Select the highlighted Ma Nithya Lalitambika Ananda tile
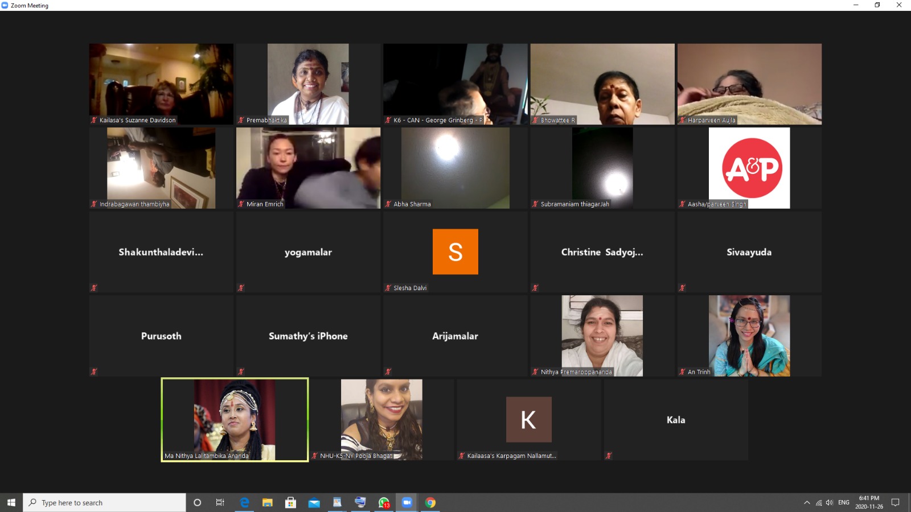 tap(235, 419)
